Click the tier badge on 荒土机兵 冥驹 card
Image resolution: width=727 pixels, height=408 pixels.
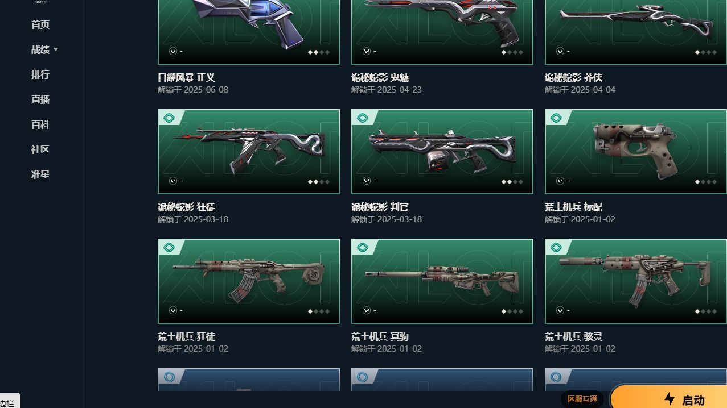click(x=363, y=248)
